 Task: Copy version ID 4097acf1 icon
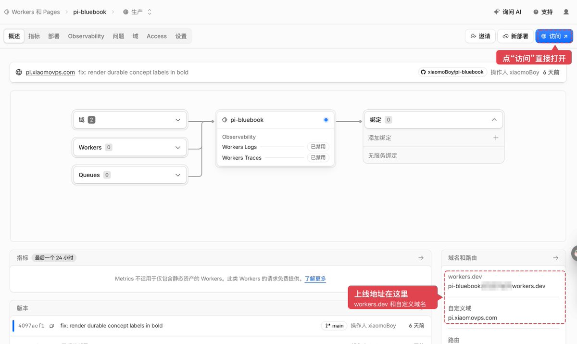coord(51,326)
